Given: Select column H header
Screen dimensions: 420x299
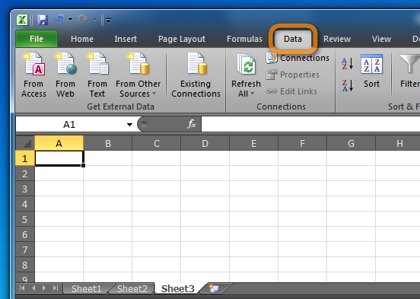Looking at the screenshot, I should click(x=398, y=143).
